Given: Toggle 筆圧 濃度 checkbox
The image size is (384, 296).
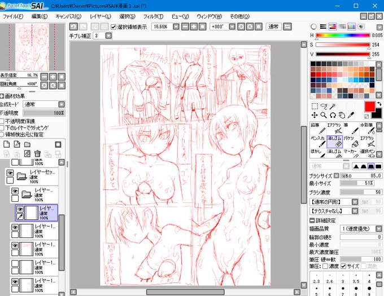Looking at the screenshot, I should click(x=325, y=266).
